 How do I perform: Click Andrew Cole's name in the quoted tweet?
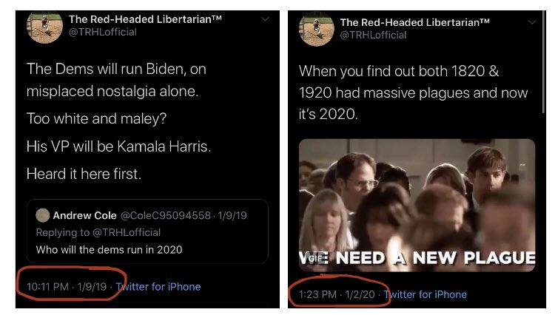click(84, 215)
